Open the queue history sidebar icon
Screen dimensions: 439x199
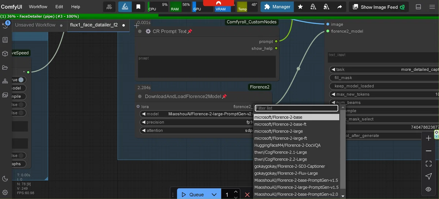coord(5,25)
